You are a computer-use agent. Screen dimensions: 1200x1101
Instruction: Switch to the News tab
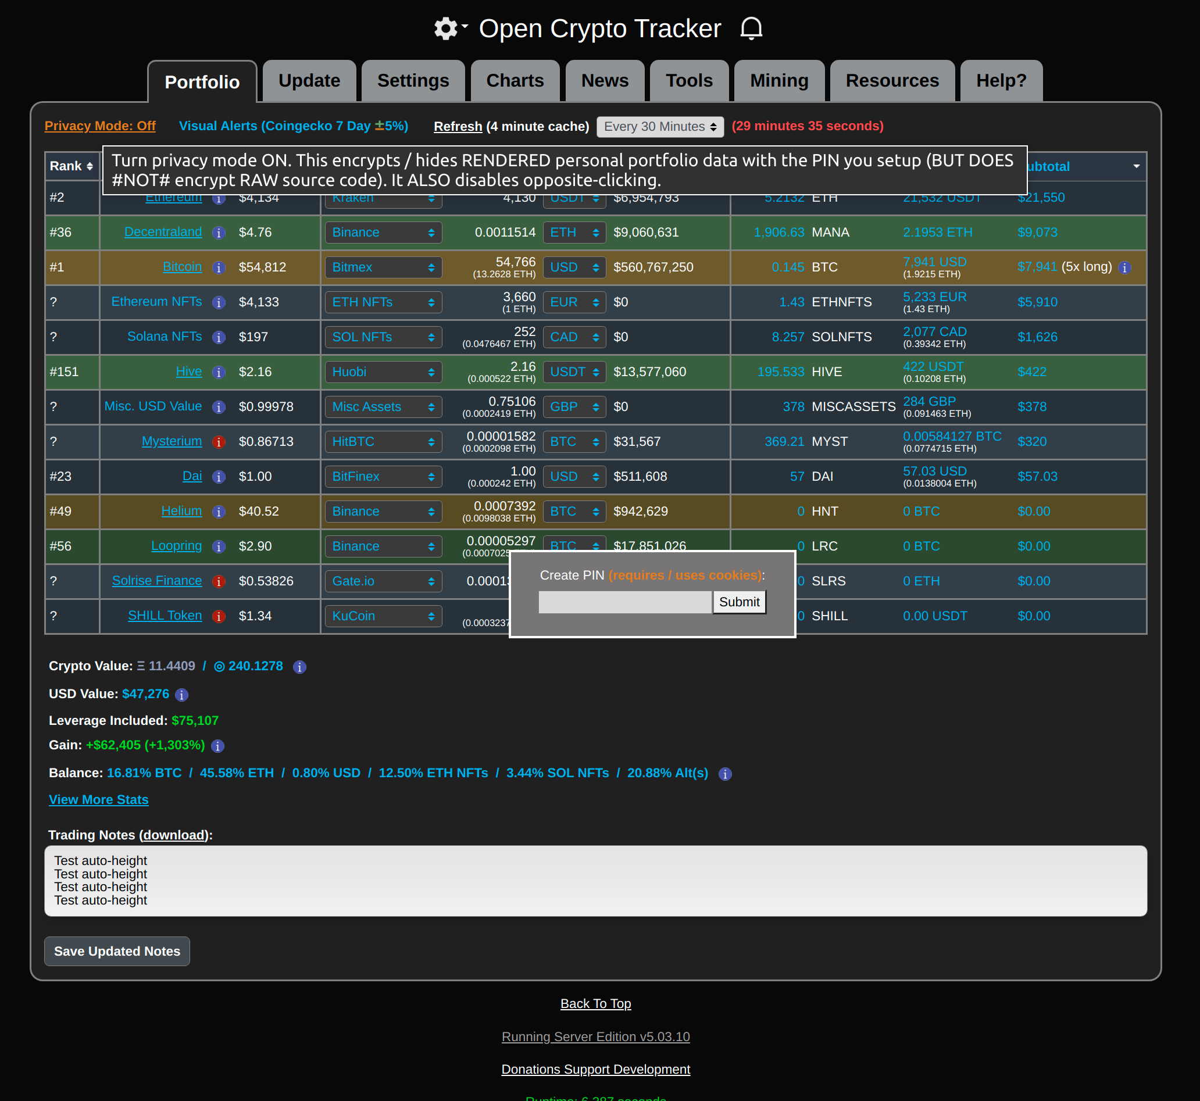tap(605, 80)
